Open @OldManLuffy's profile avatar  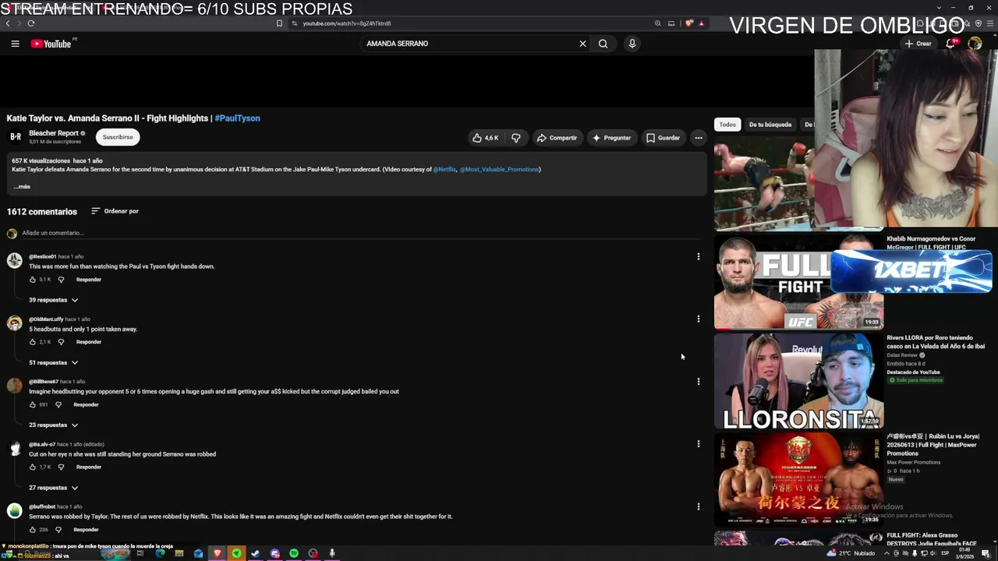[15, 323]
